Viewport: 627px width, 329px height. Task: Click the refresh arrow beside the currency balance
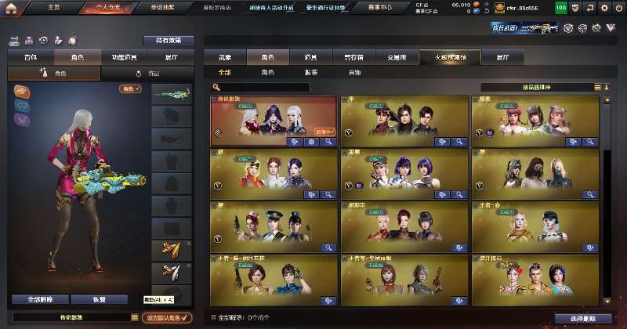click(486, 11)
